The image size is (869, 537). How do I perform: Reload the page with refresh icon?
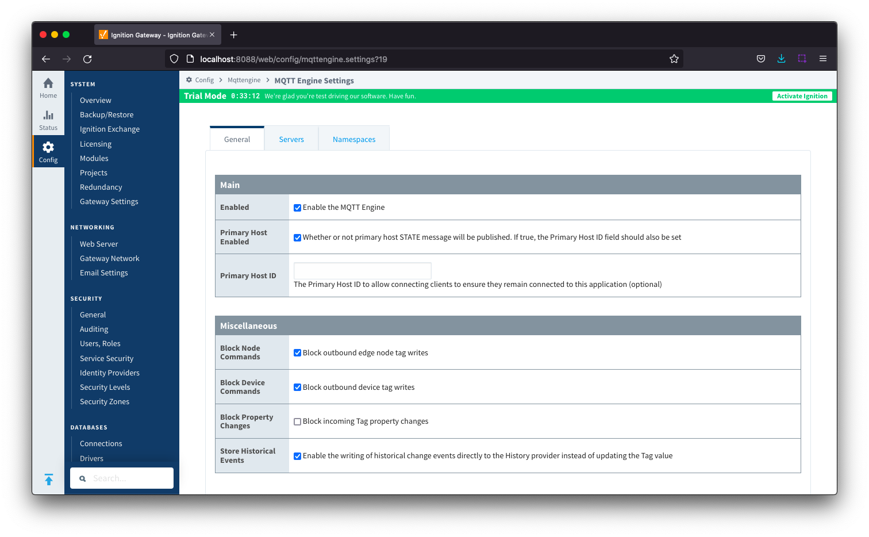tap(87, 59)
